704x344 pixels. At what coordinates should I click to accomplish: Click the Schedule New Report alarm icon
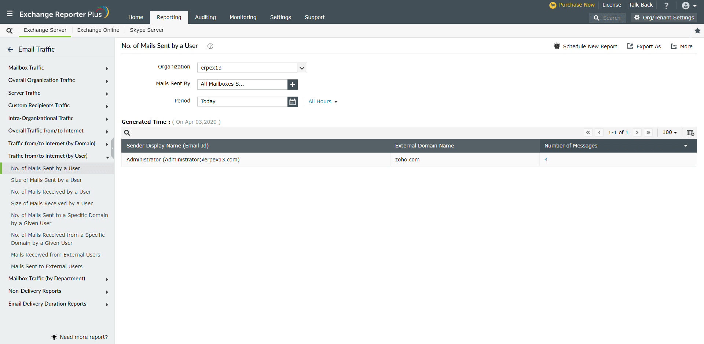(557, 46)
